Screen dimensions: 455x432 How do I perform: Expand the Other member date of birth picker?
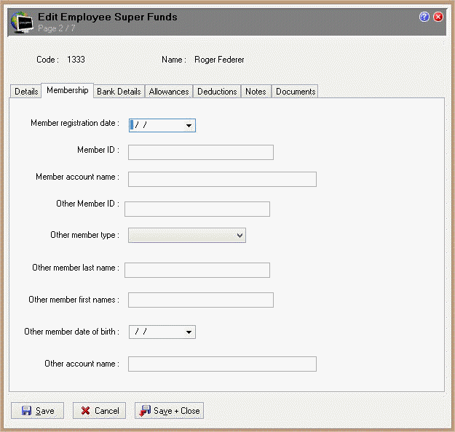[x=189, y=332]
